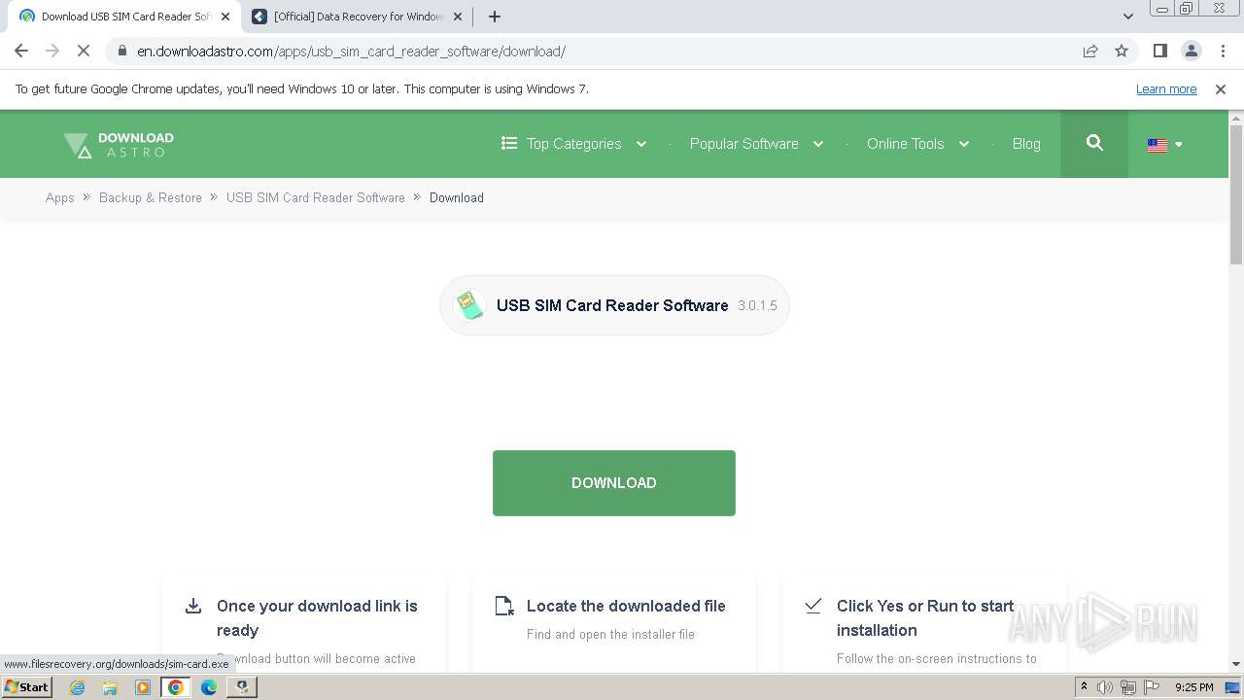Image resolution: width=1244 pixels, height=700 pixels.
Task: Open a new browser tab
Action: click(x=495, y=17)
